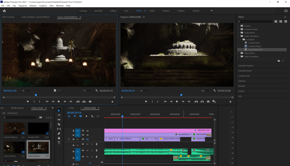Click Insert button in Source monitor
This screenshot has height=166, width=290.
coord(78,102)
